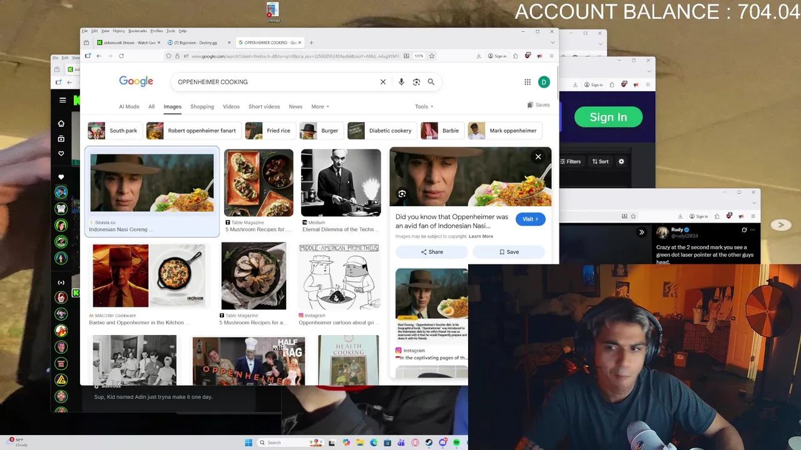
Task: Save the previewed image
Action: coord(509,252)
